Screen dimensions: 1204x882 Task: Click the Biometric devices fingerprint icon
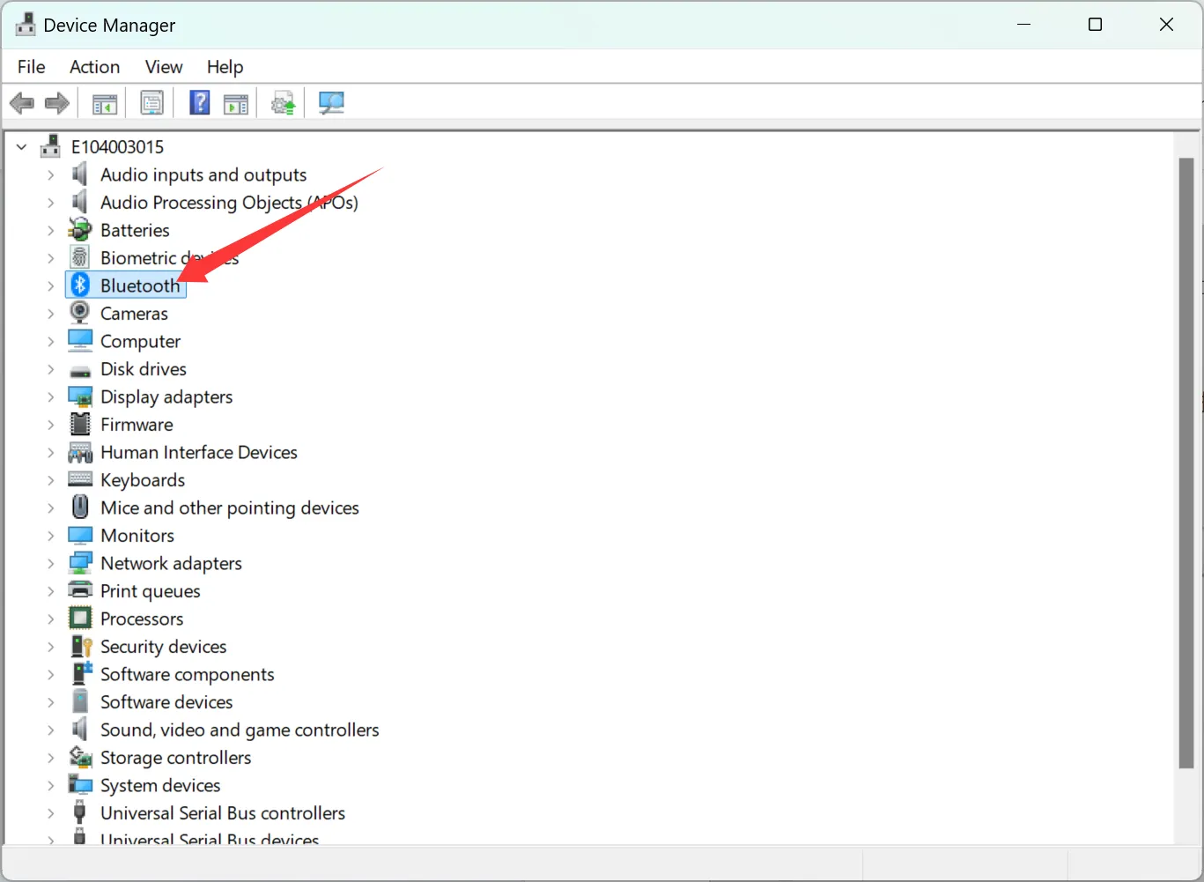click(x=80, y=257)
